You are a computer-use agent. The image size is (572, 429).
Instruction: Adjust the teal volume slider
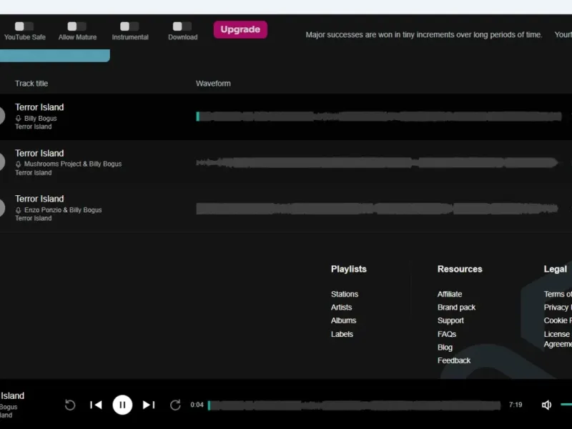point(566,404)
